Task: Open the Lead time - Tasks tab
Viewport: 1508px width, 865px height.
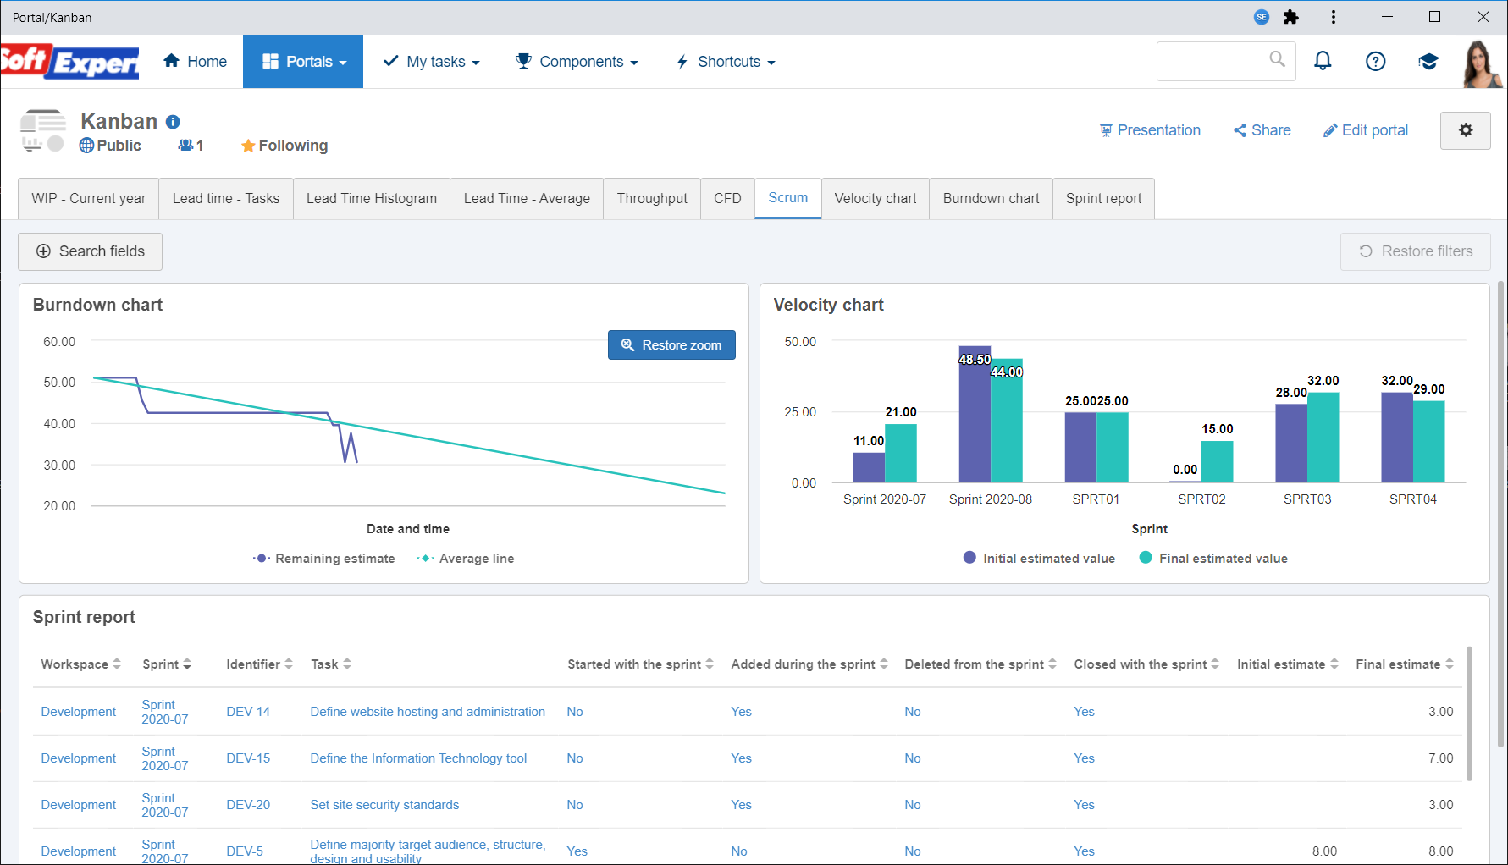Action: (226, 199)
